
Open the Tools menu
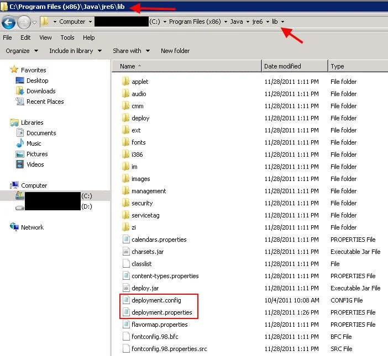point(67,38)
